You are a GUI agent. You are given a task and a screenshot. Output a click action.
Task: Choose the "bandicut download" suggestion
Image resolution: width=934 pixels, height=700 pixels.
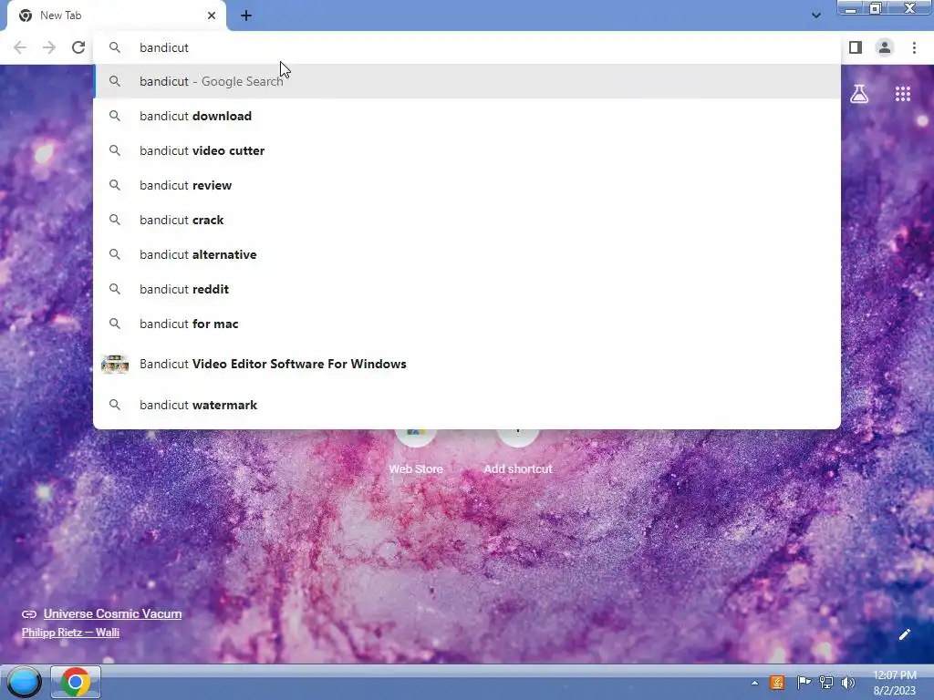pos(466,116)
